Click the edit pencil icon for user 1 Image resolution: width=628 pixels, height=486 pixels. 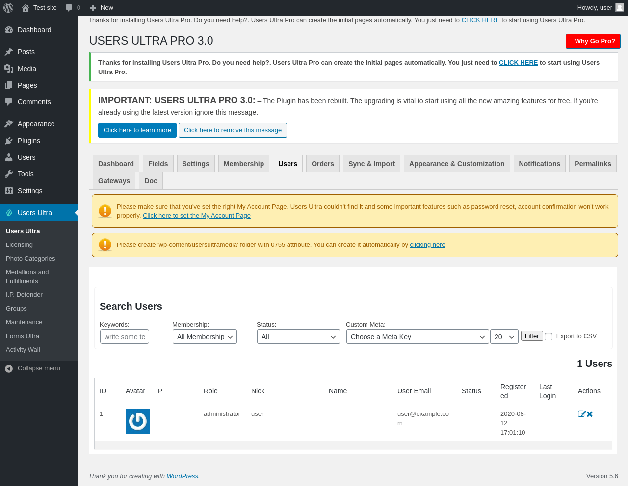582,414
